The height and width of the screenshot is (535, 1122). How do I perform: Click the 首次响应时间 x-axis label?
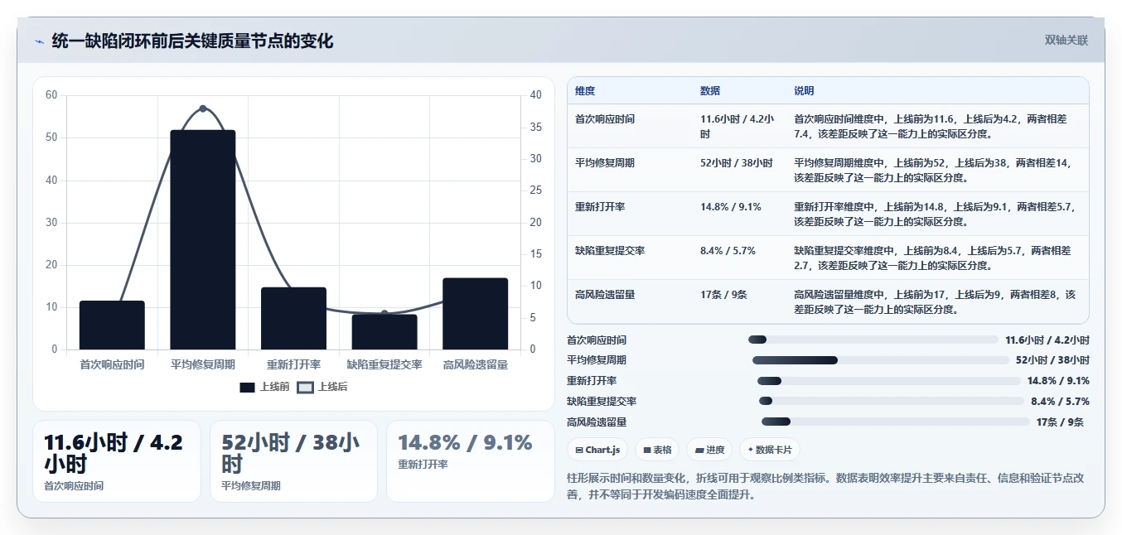[112, 364]
